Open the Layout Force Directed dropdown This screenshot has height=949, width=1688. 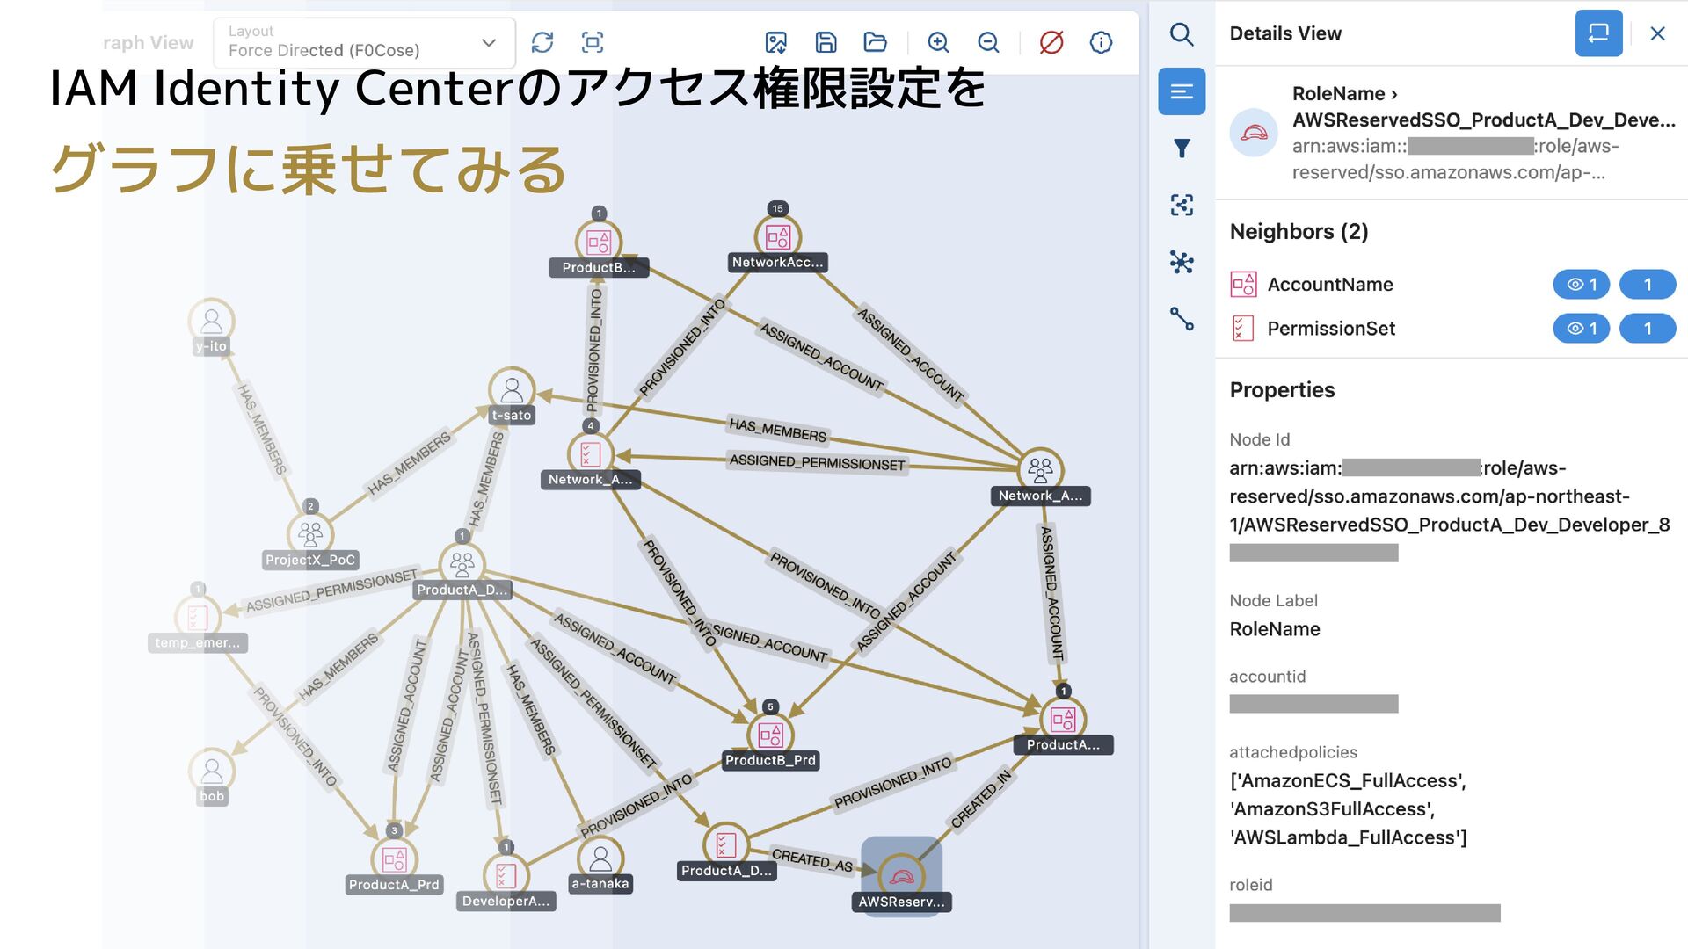(364, 42)
